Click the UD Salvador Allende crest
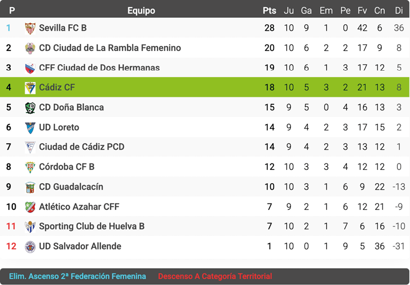Viewport: 410px width, 285px height. pyautogui.click(x=30, y=247)
